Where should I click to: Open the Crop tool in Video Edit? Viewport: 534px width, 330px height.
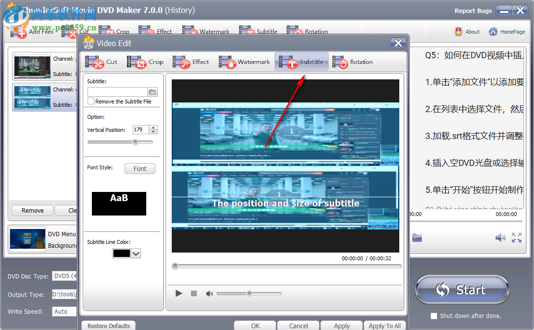(x=147, y=62)
